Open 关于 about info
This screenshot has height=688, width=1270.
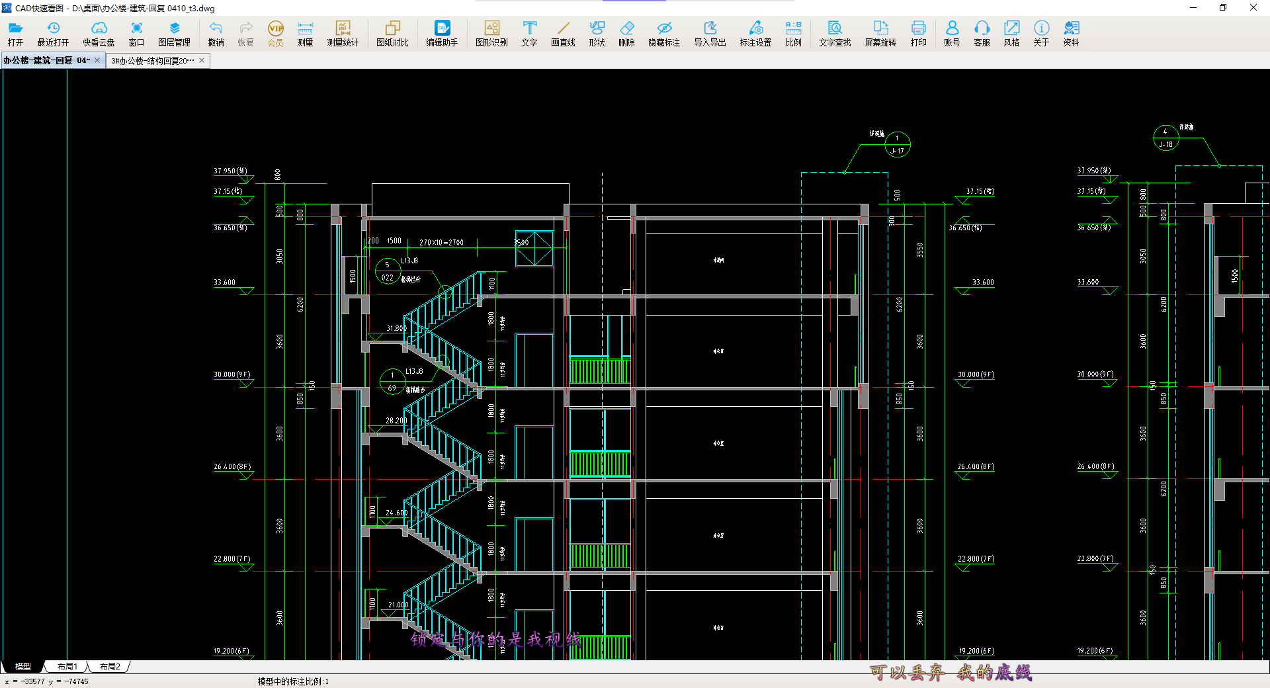tap(1041, 33)
